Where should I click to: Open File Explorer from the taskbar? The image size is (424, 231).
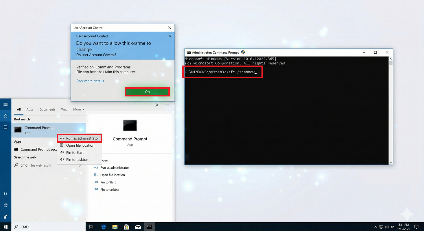[x=115, y=227]
